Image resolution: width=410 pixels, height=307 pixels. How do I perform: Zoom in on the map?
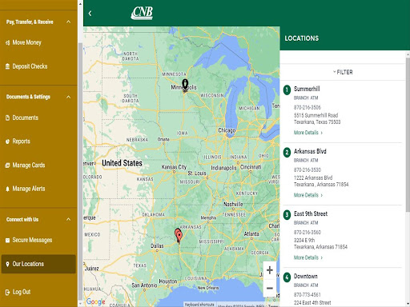pyautogui.click(x=270, y=270)
